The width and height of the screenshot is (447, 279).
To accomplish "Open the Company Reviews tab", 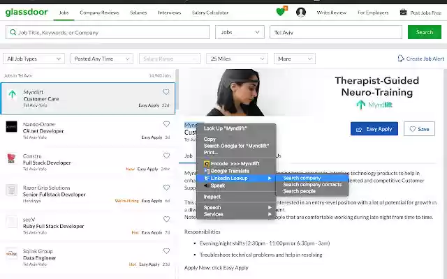I will click(99, 13).
